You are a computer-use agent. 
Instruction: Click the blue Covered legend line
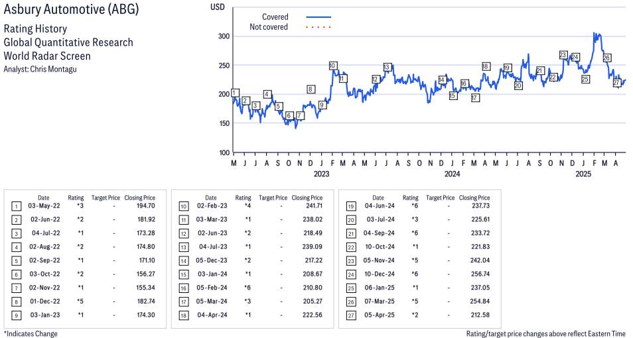pos(318,17)
